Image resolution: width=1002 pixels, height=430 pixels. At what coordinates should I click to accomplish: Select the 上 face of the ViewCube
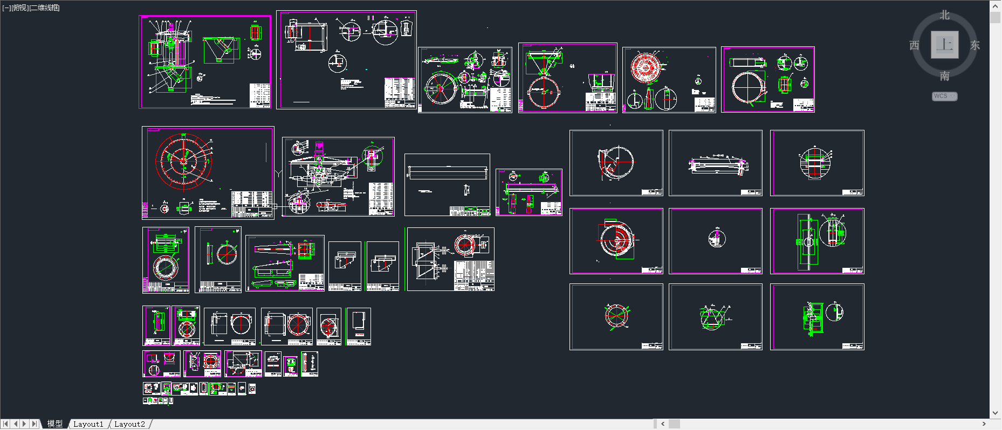pos(944,45)
